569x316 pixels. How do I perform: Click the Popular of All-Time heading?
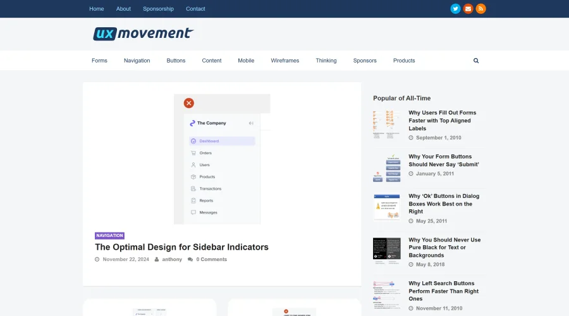401,99
